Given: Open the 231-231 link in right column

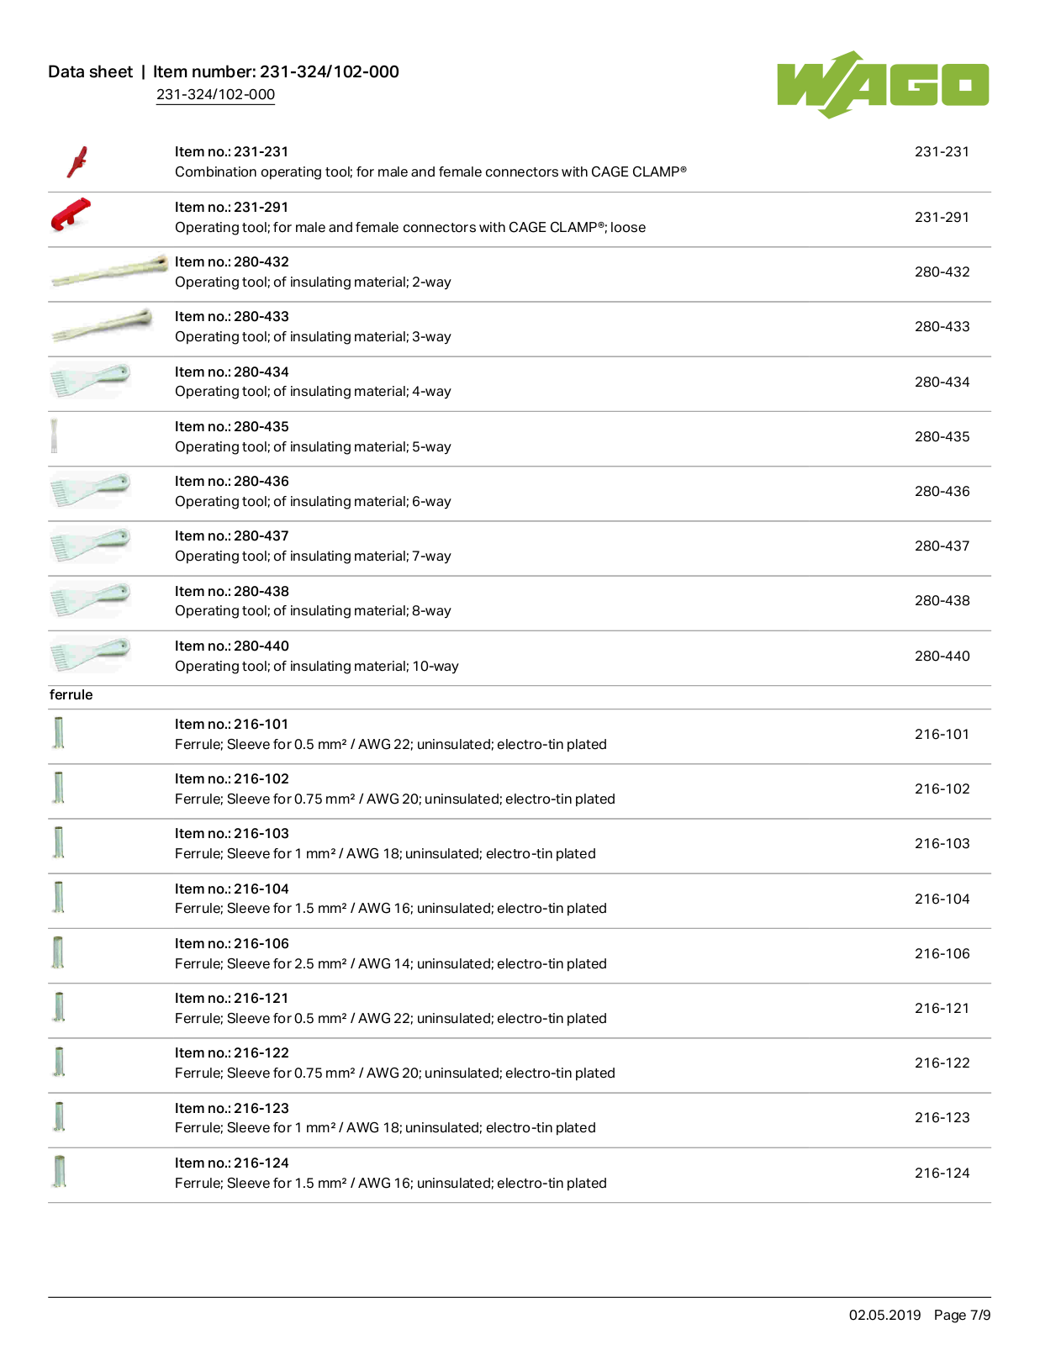Looking at the screenshot, I should click(x=942, y=152).
